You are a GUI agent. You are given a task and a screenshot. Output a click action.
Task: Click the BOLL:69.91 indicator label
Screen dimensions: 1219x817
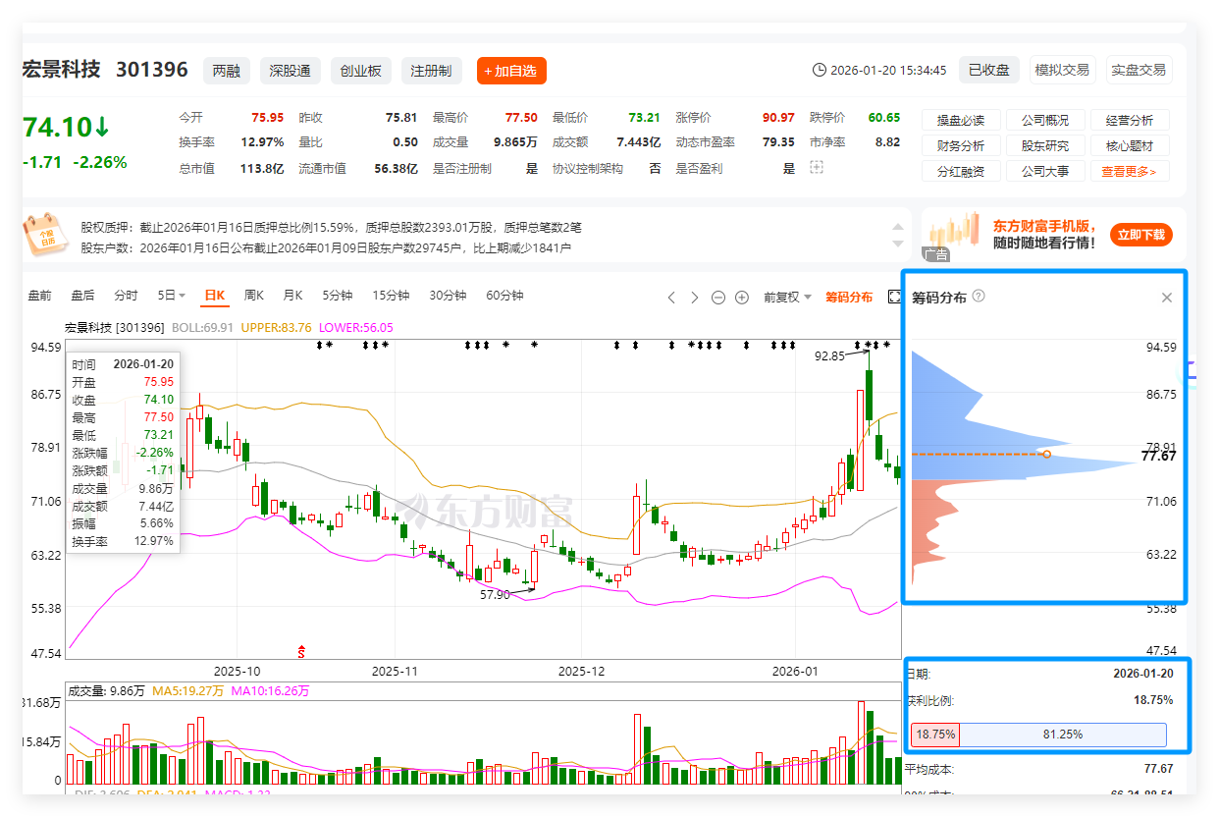[x=202, y=327]
